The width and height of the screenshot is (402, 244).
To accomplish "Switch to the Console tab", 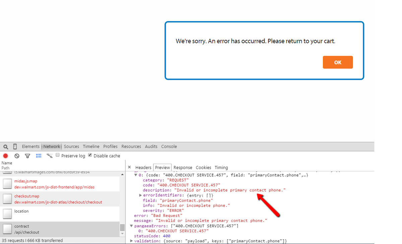I will [x=169, y=146].
